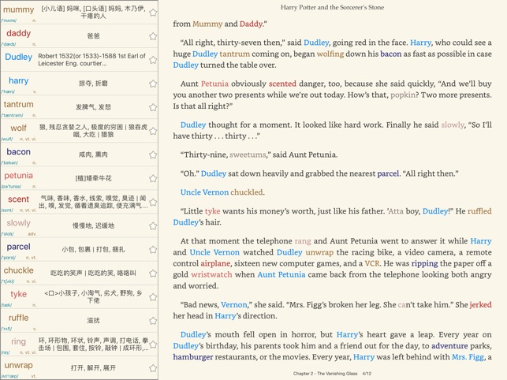Tap highlighted name 'Mrs. Figg' in last line
Viewport: 507px width, 380px height.
pyautogui.click(x=468, y=357)
